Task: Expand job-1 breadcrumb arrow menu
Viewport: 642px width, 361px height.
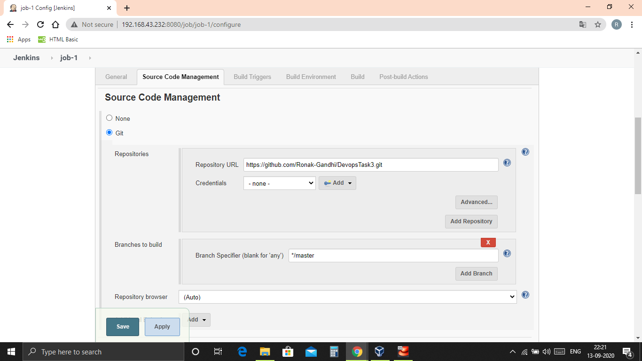Action: click(x=90, y=58)
